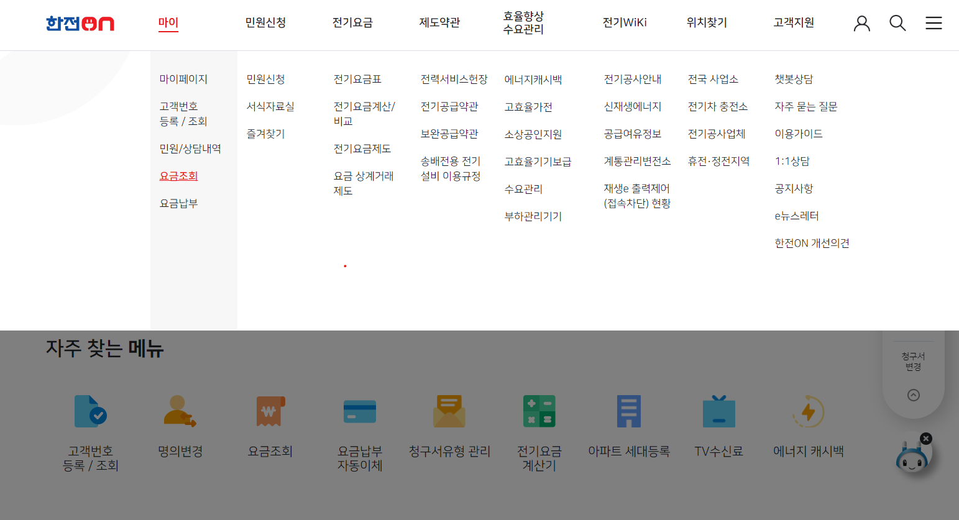Open the search magnifier icon
Screen dimensions: 959x520
point(897,24)
